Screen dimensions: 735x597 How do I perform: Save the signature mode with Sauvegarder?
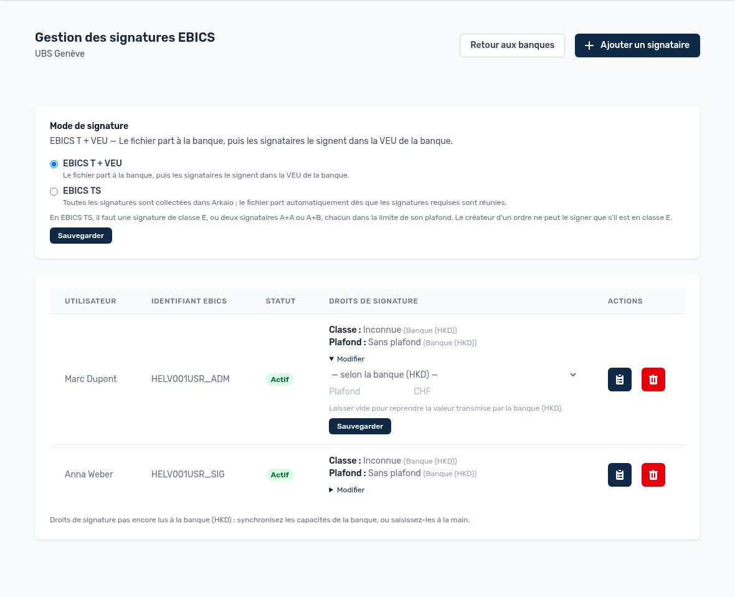click(x=80, y=236)
